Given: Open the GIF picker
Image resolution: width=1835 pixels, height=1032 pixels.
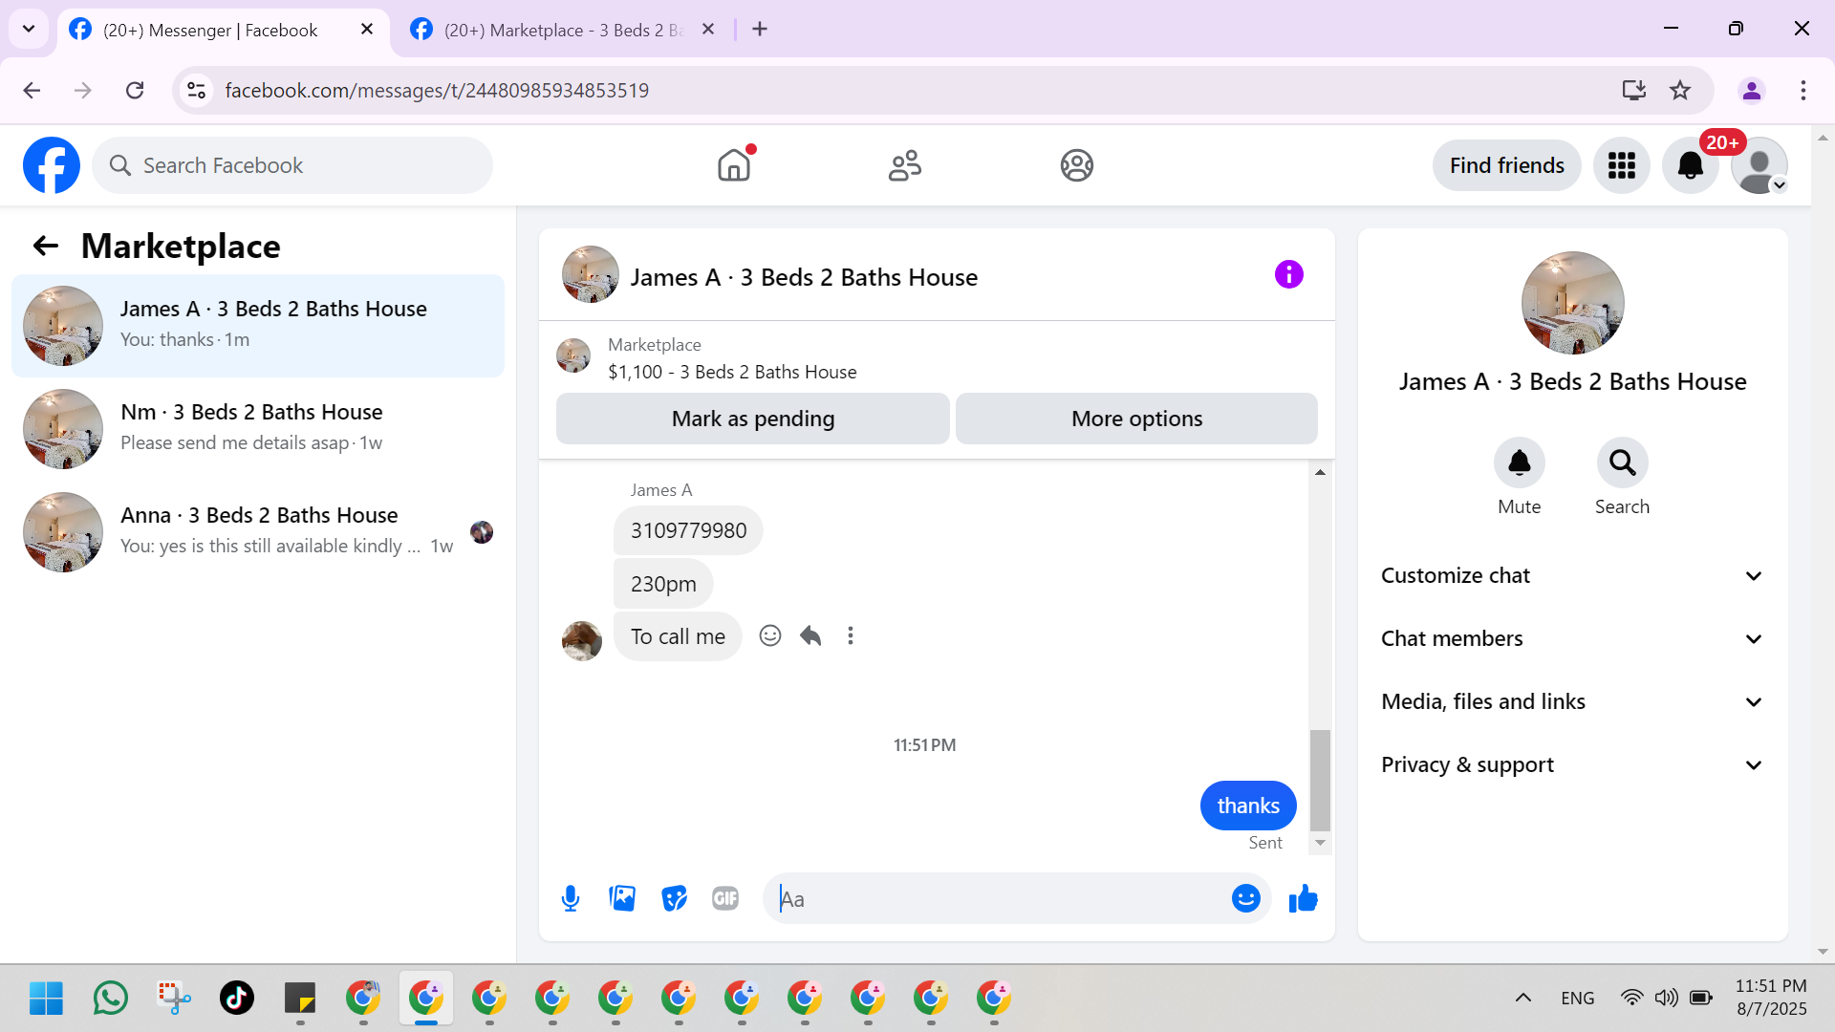Looking at the screenshot, I should 725,898.
